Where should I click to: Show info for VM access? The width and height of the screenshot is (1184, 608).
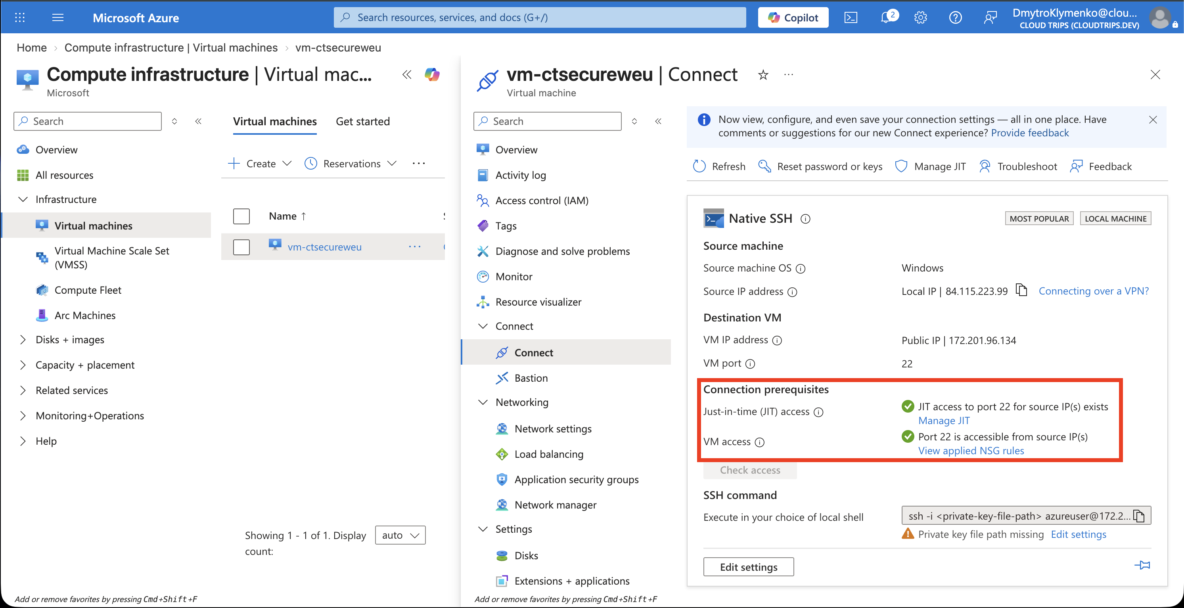(760, 442)
